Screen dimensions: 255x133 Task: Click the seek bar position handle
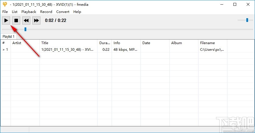click(x=25, y=29)
